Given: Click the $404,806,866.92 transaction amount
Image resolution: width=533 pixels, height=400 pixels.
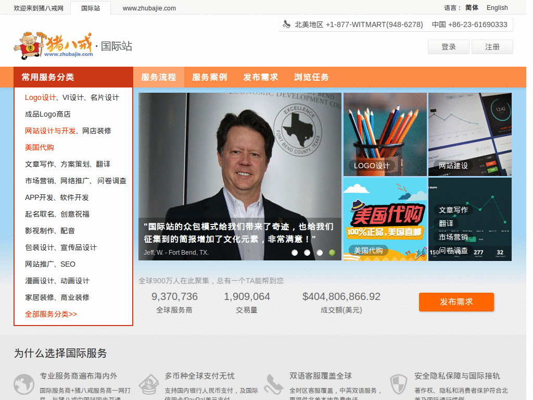Looking at the screenshot, I should (x=341, y=296).
